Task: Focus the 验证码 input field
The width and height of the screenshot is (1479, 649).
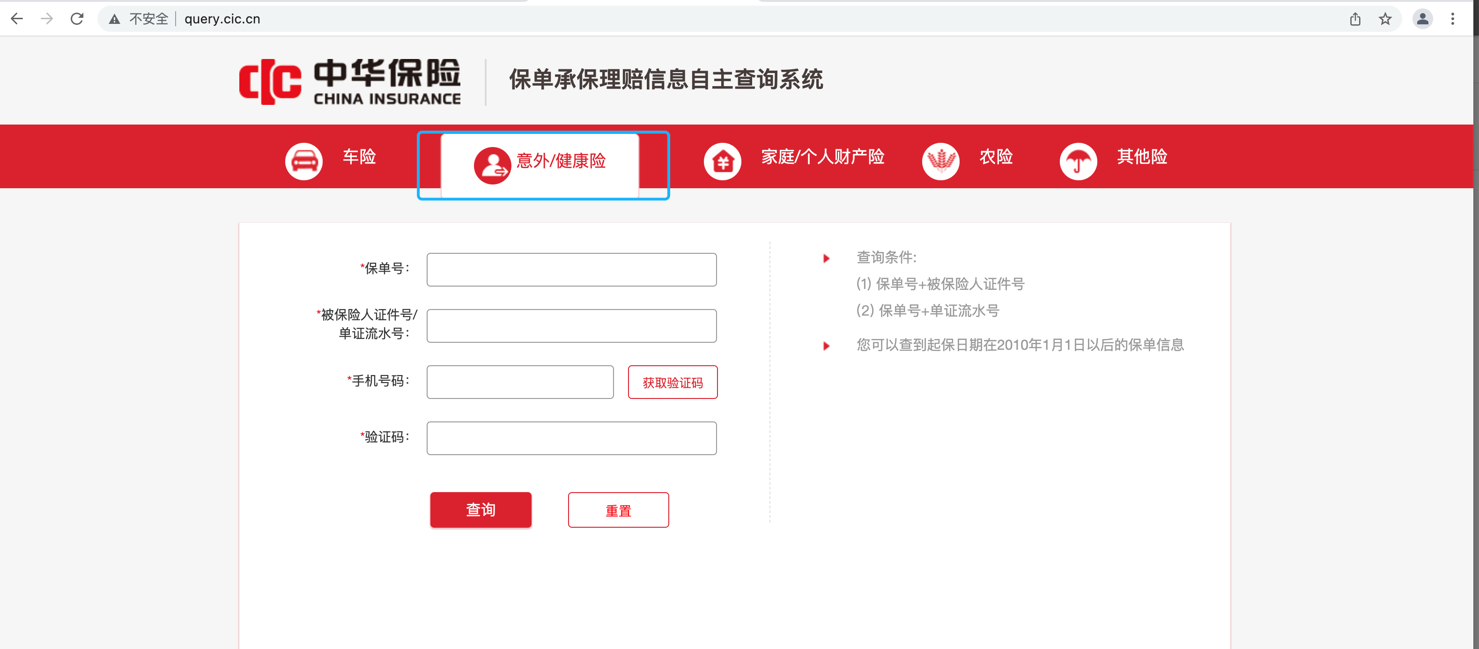Action: pyautogui.click(x=571, y=438)
